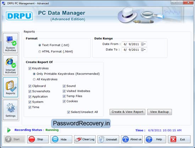Open Help question mark icon
Viewport: 195px width, 148px height.
pyautogui.click(x=149, y=139)
